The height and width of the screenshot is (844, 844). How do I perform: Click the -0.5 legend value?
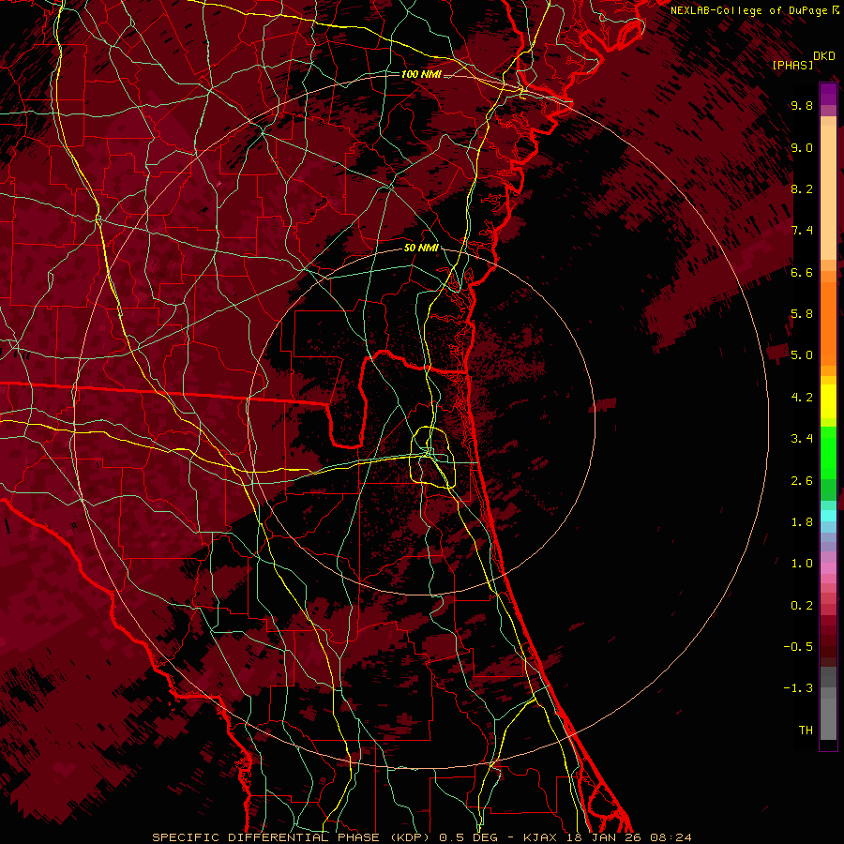[798, 647]
